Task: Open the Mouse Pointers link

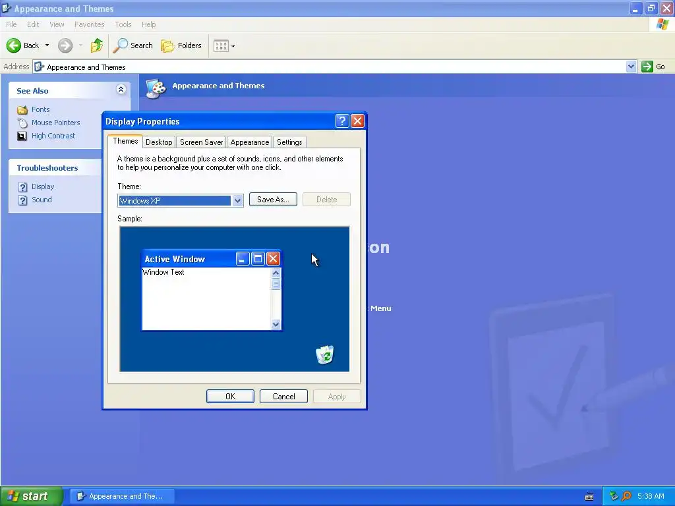Action: point(55,123)
